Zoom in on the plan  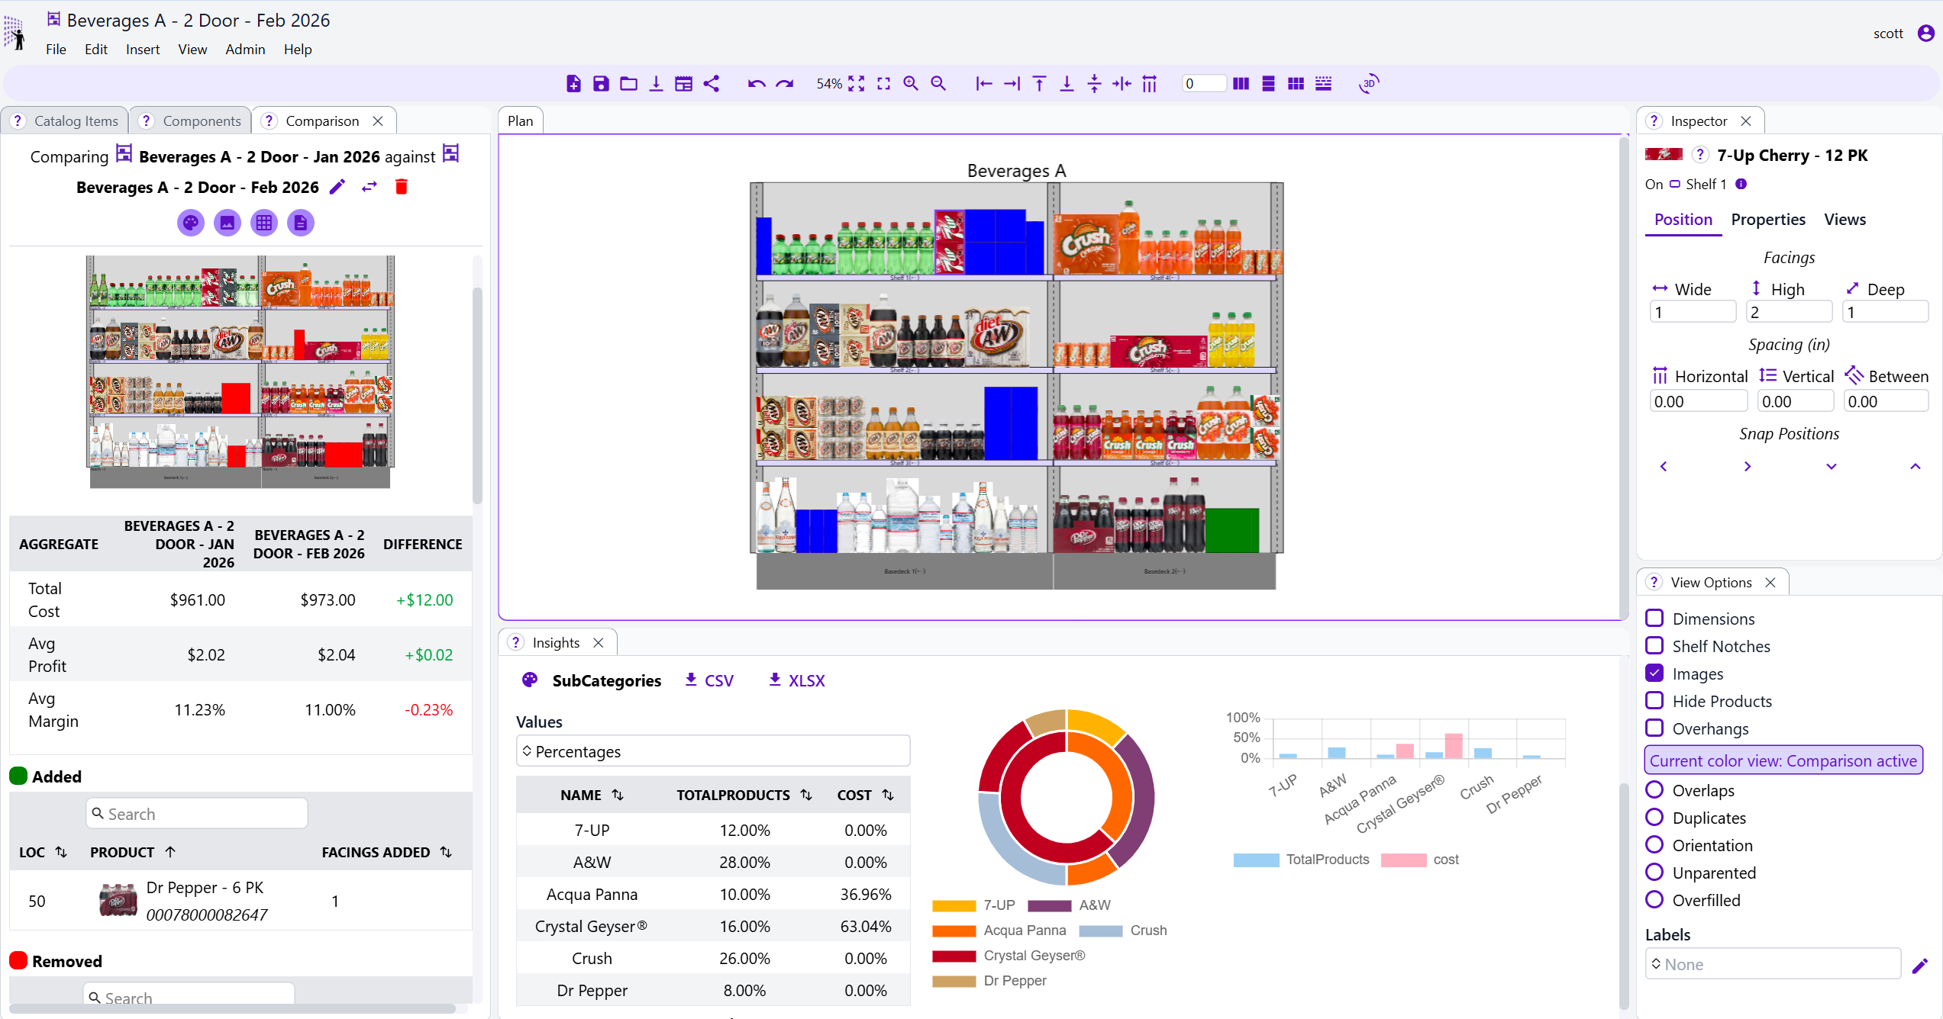click(910, 83)
